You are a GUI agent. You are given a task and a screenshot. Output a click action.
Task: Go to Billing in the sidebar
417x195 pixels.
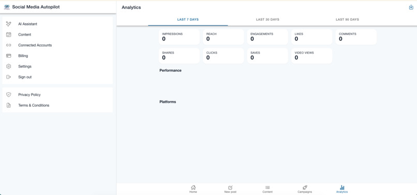coord(57,56)
